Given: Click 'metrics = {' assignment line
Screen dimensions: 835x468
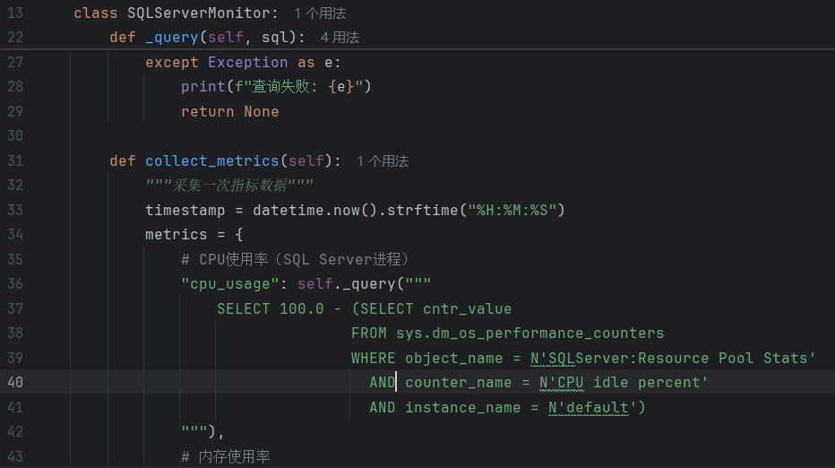Looking at the screenshot, I should tap(194, 235).
